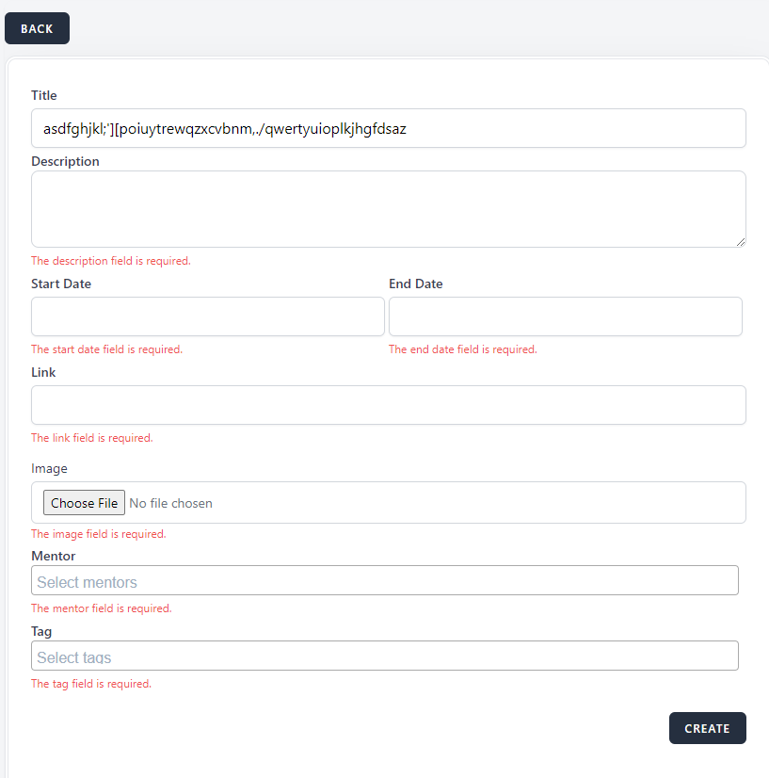The height and width of the screenshot is (778, 769).
Task: Click the Description field label
Action: (65, 161)
